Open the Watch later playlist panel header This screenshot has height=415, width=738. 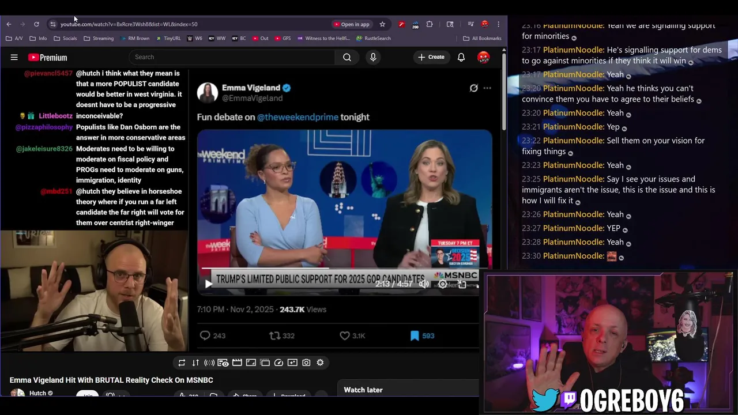coord(363,390)
